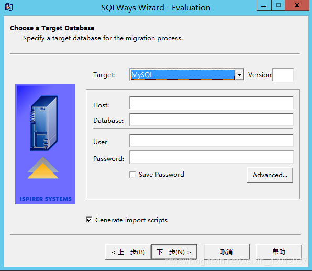The width and height of the screenshot is (312, 271).
Task: Click the 'Version:' label
Action: click(260, 75)
